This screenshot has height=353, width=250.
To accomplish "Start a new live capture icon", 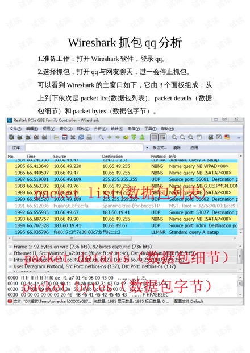I will 28,137.
